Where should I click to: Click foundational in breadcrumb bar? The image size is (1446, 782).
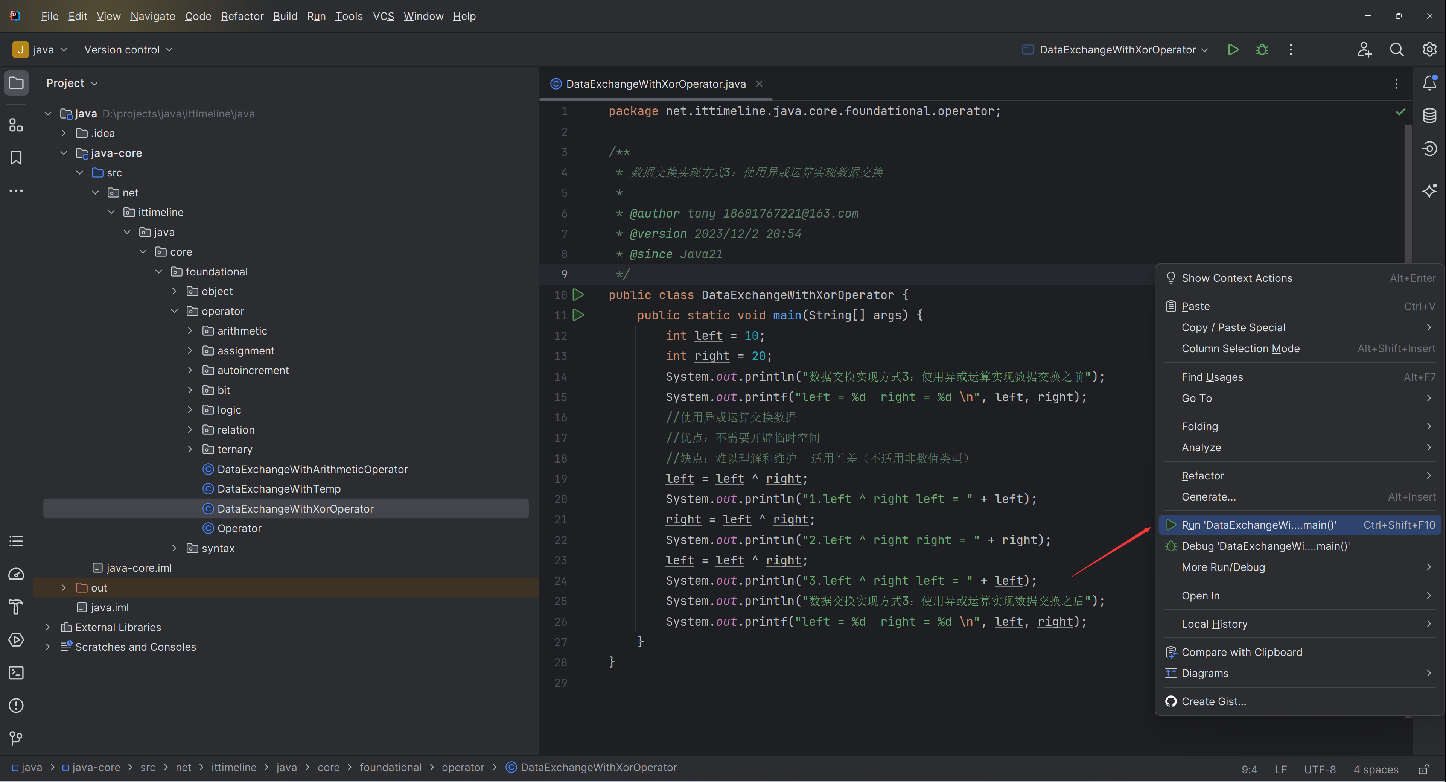[390, 767]
